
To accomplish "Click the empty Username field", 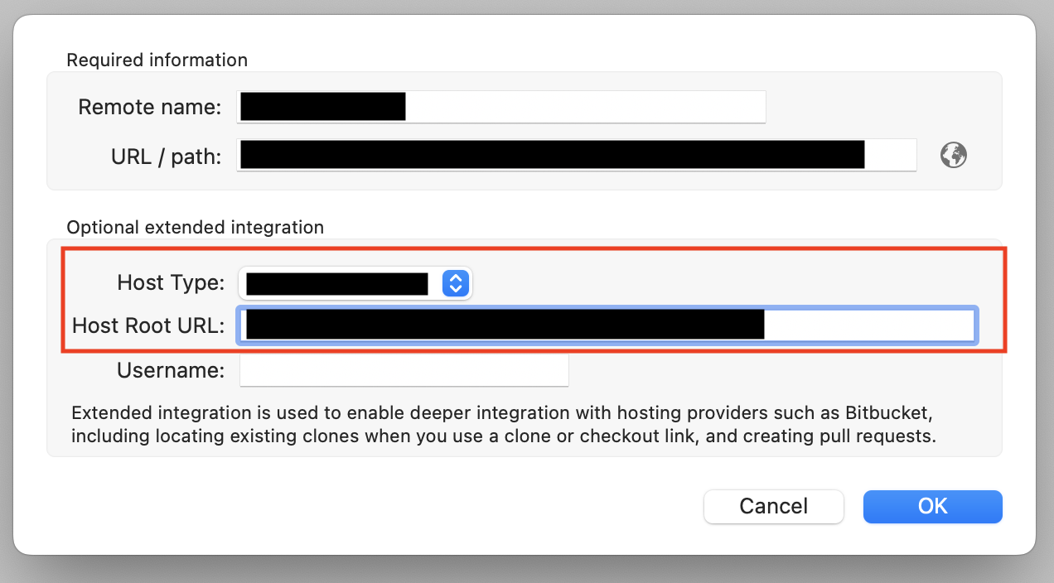I will coord(404,370).
